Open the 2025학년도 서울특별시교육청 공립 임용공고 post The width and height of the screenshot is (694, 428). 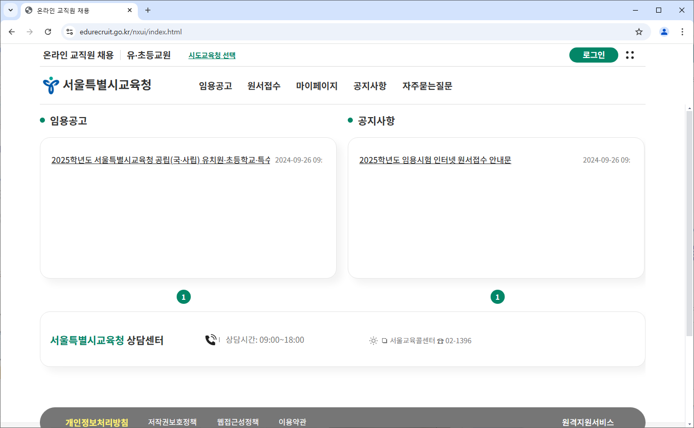161,160
